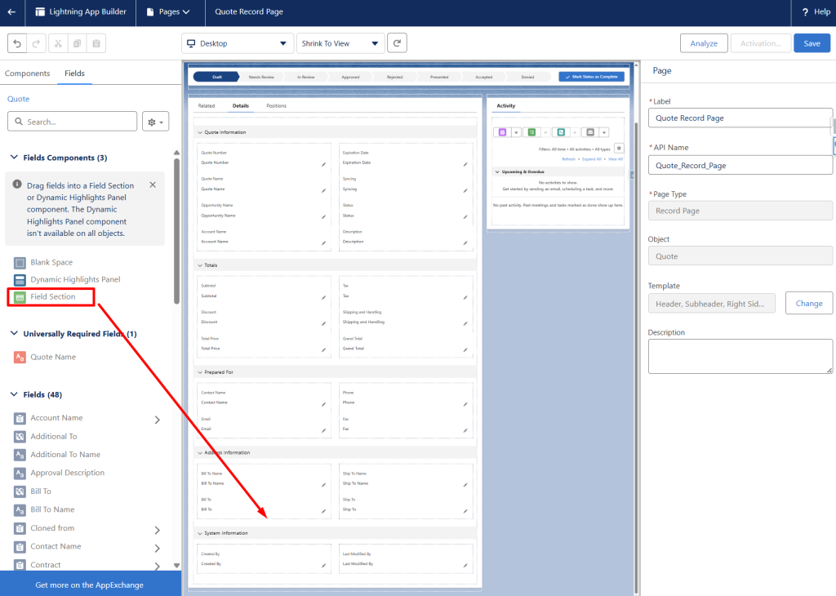Click the Change template button
Image resolution: width=836 pixels, height=596 pixels.
[x=809, y=304]
